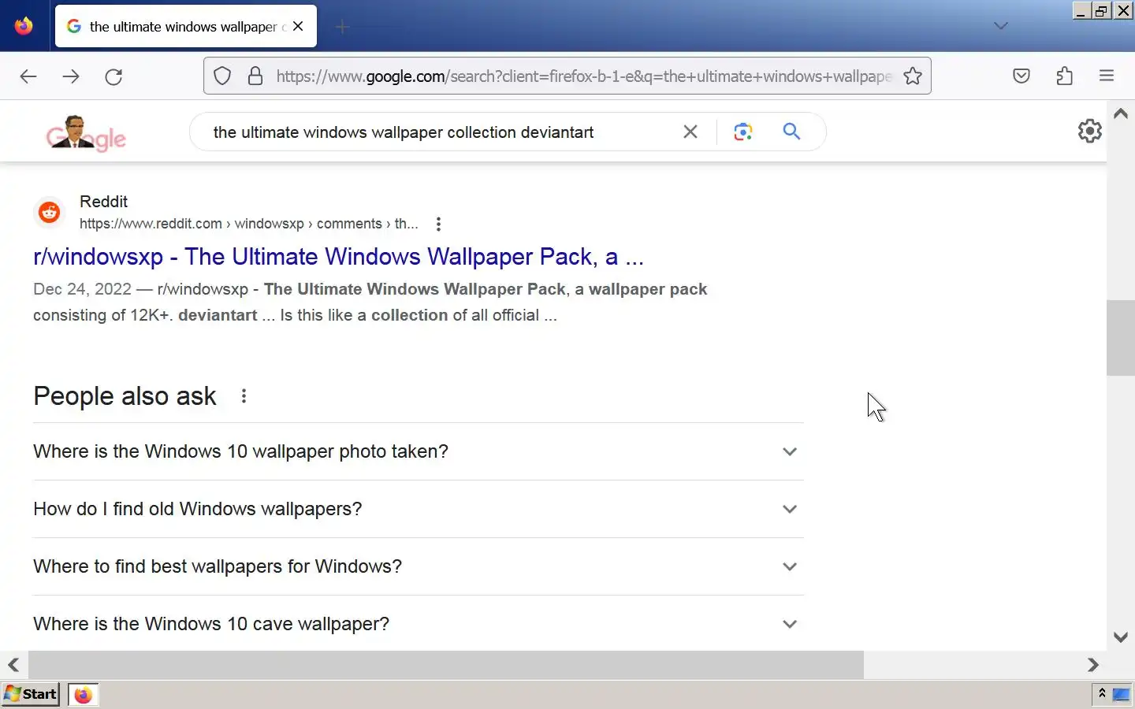The image size is (1135, 709).
Task: Open the list all tabs dropdown arrow
Action: click(x=1001, y=26)
